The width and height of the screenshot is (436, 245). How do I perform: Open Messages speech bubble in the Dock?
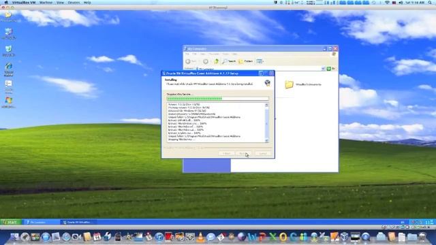tap(211, 237)
